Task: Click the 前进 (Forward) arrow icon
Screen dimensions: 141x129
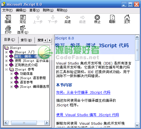Action: (x=83, y=17)
